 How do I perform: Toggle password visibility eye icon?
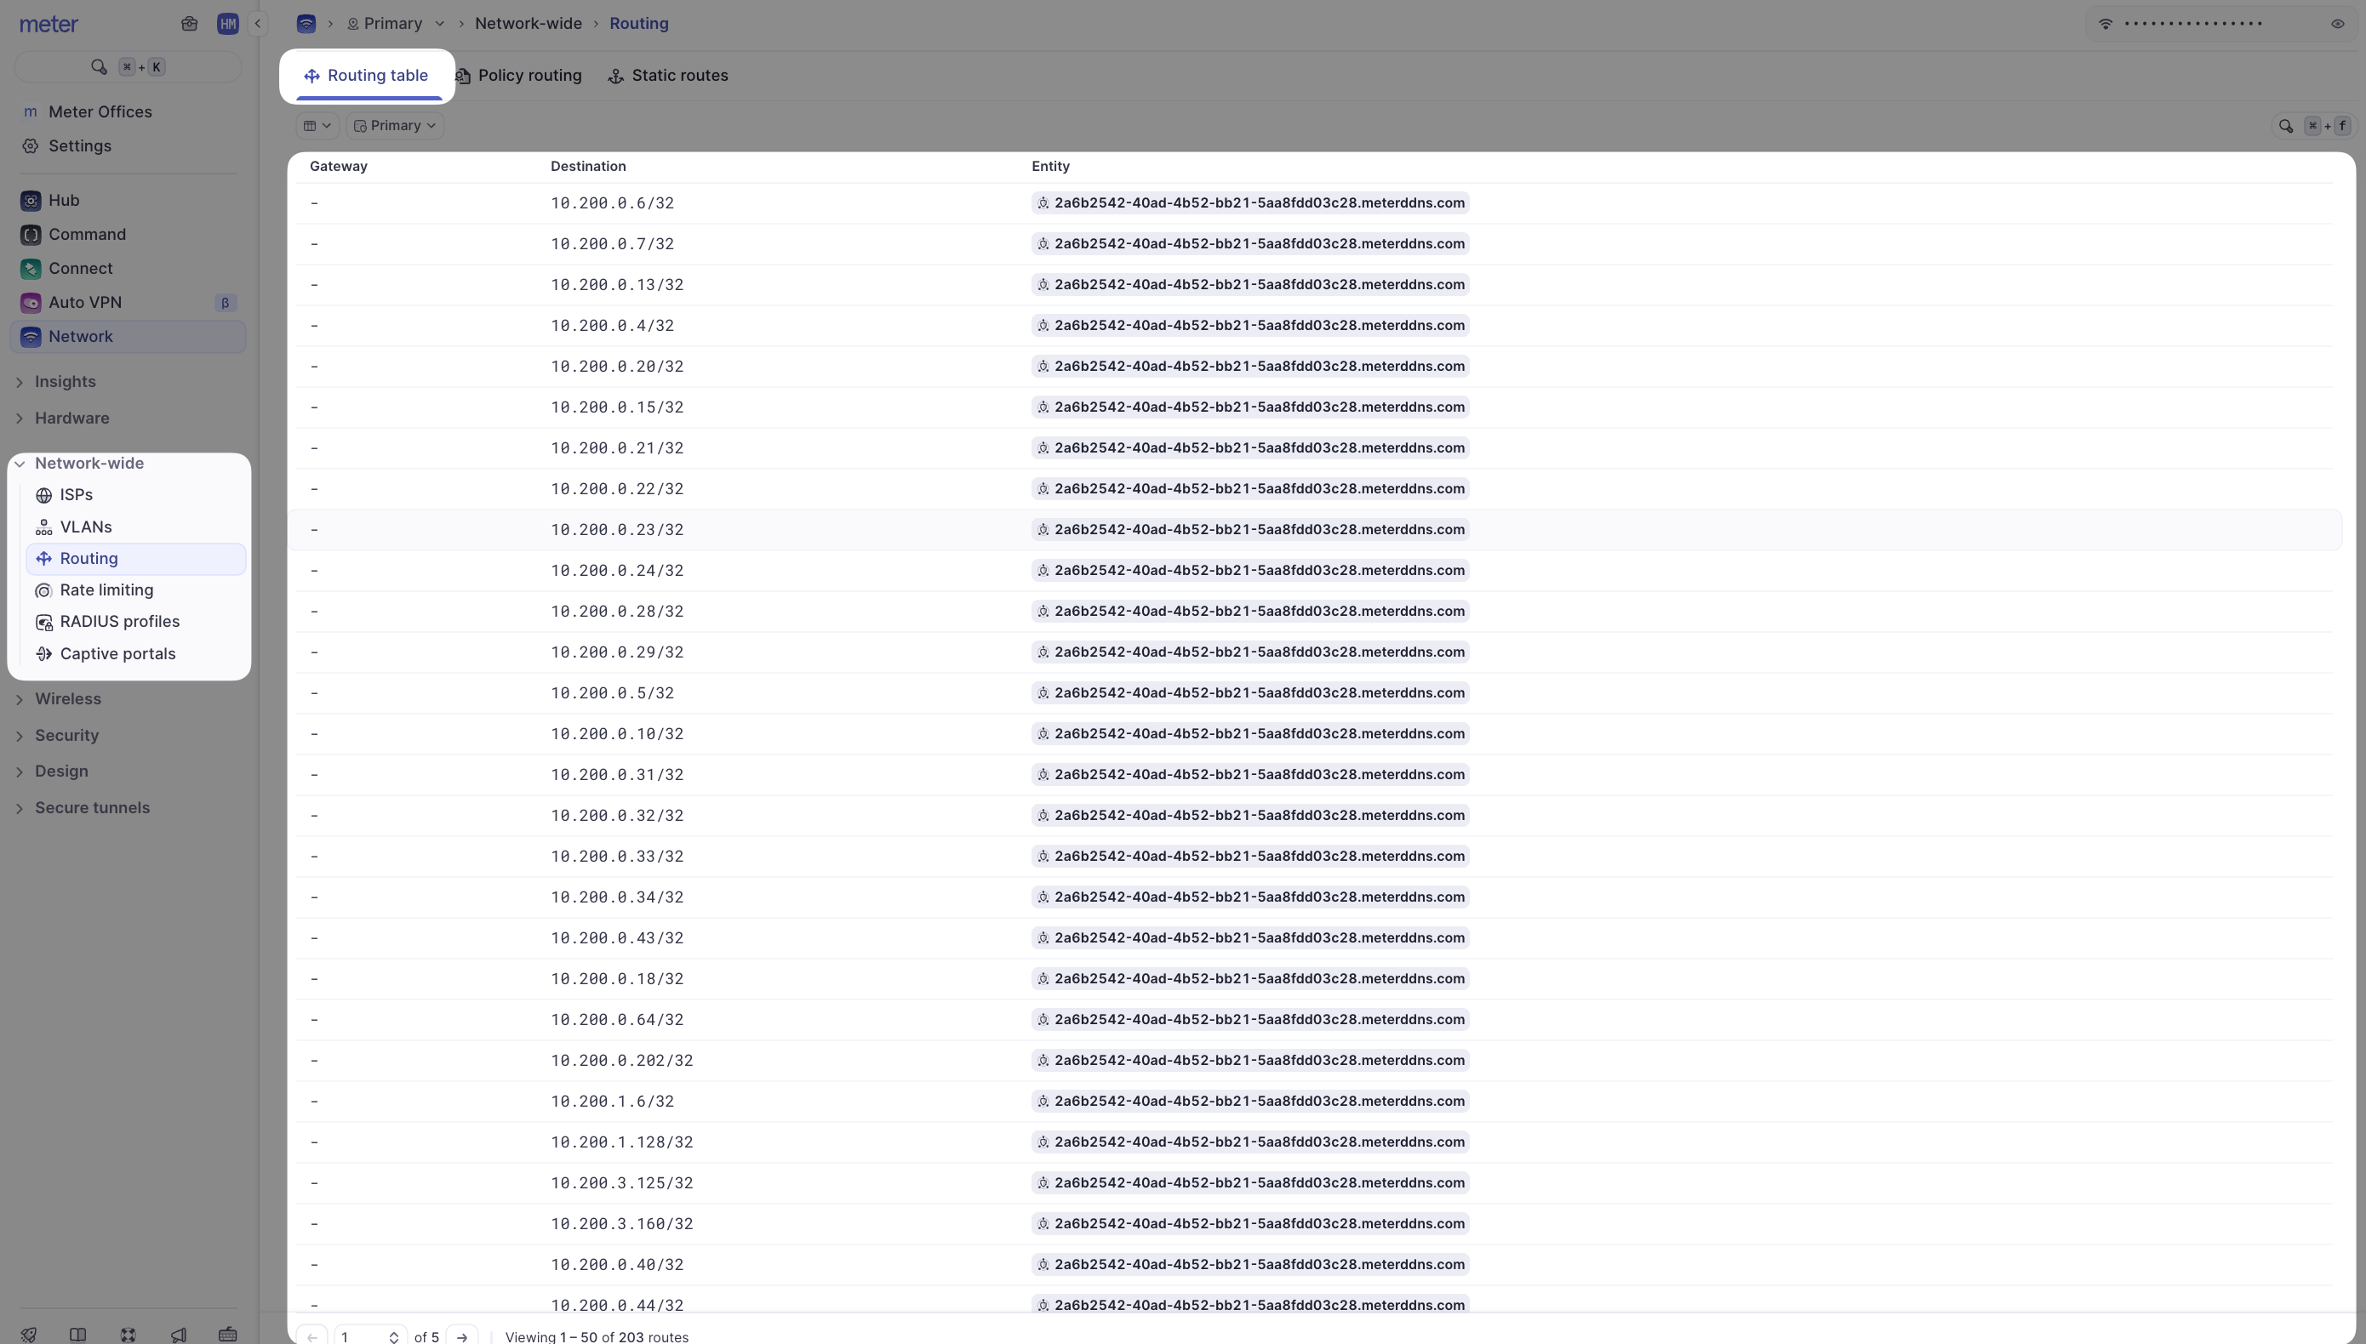pyautogui.click(x=2337, y=24)
